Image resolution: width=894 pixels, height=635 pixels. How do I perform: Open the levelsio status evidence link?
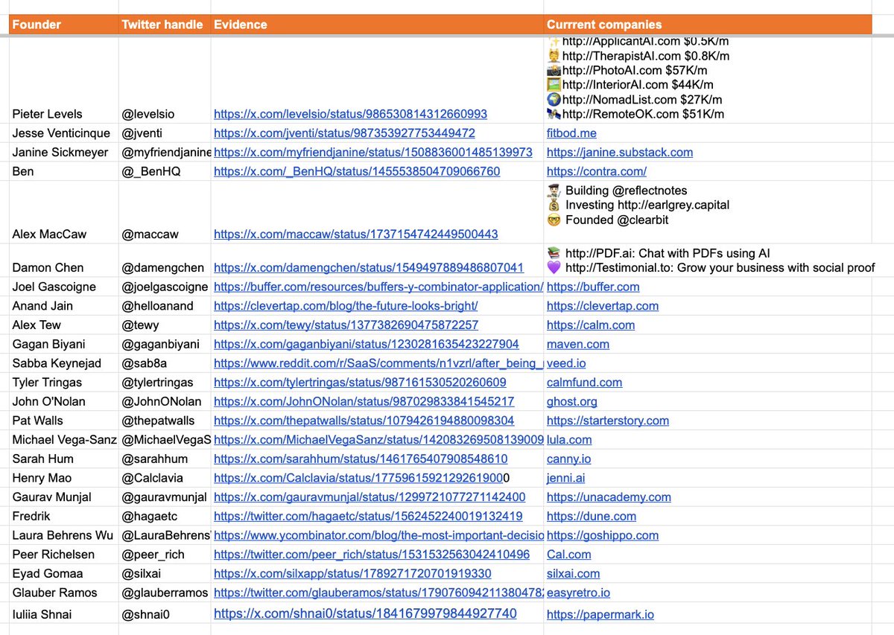click(x=350, y=114)
